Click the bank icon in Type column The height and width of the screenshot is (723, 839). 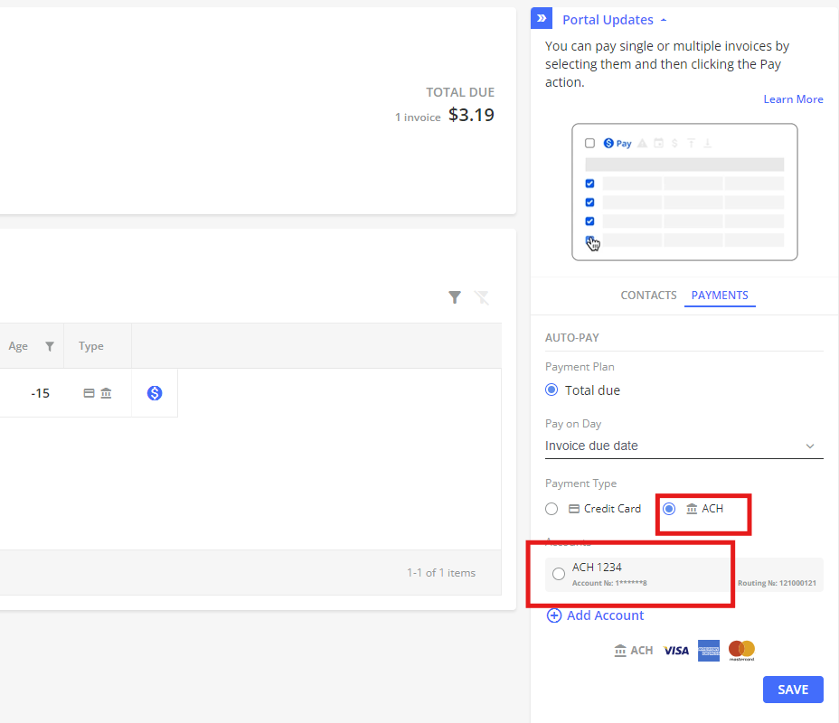(x=106, y=393)
